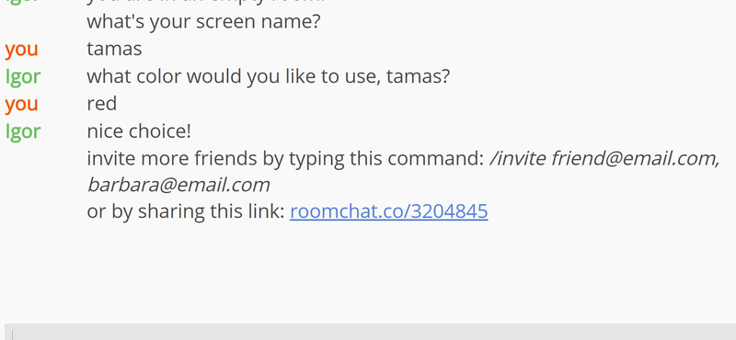Click the italic 'barbara@email.com' example address
Image resolution: width=736 pixels, height=340 pixels.
(x=178, y=186)
